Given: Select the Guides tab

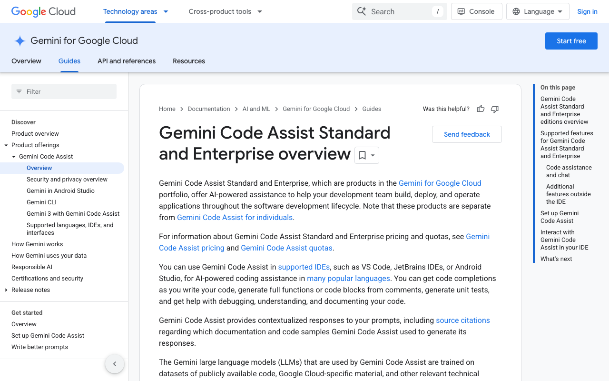Looking at the screenshot, I should 69,61.
